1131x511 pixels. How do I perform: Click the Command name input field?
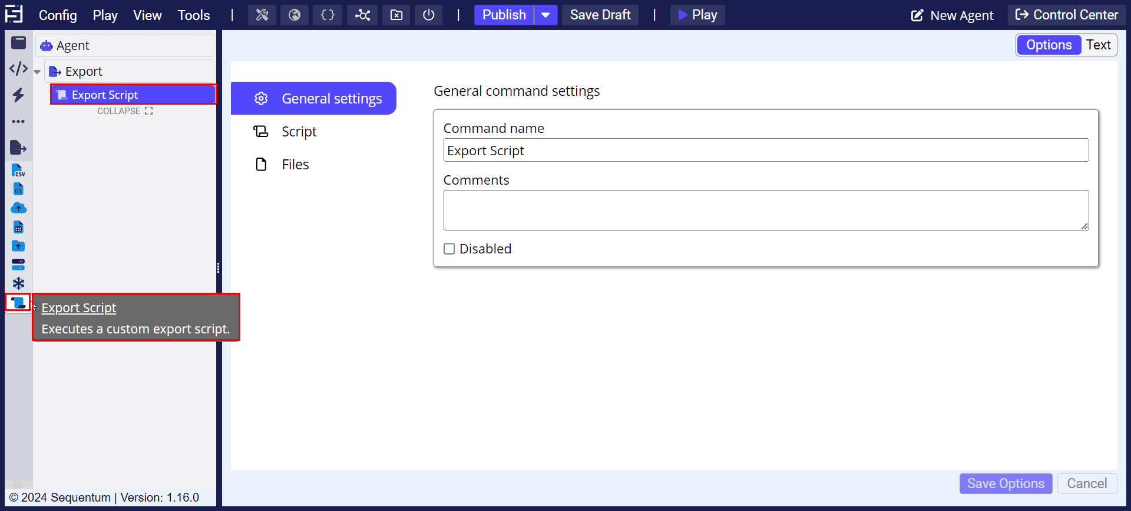766,150
